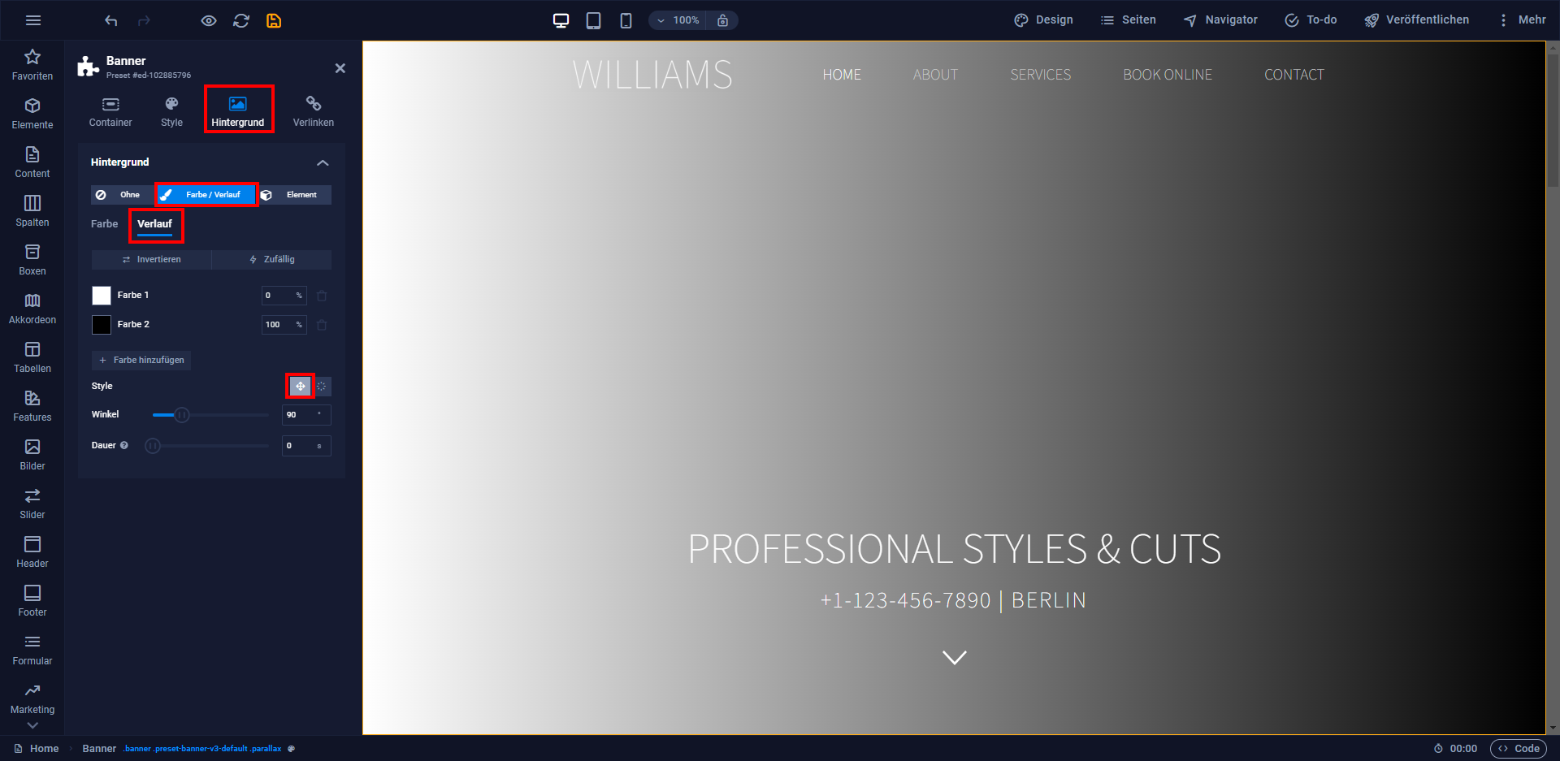This screenshot has width=1560, height=761.
Task: Expand more sidebar items with chevron
Action: click(32, 725)
